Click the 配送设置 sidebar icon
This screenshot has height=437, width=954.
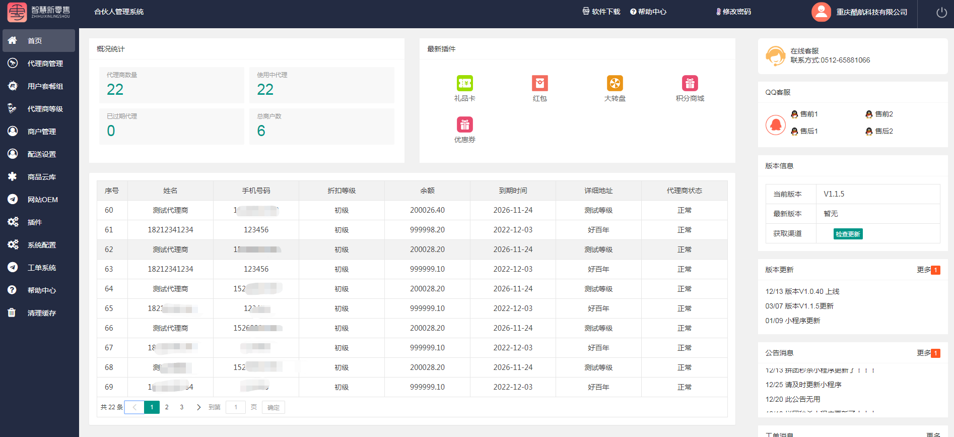(13, 154)
